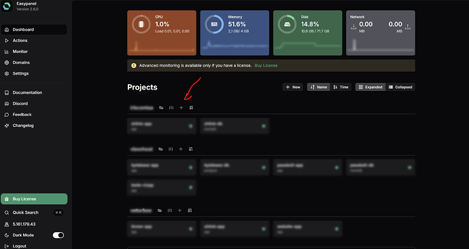Click the layout icon at the end of the first project row
This screenshot has width=469, height=249.
click(192, 108)
